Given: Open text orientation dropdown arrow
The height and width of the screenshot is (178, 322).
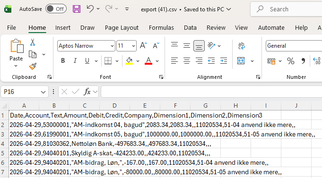Looking at the screenshot, I should tap(219, 46).
